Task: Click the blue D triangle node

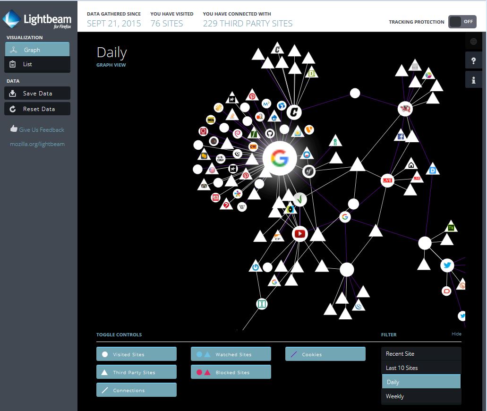Action: pyautogui.click(x=433, y=170)
